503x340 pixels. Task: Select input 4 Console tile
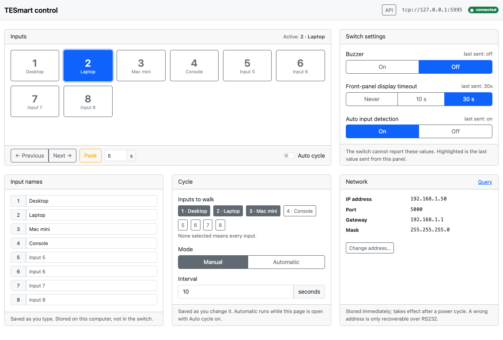[x=194, y=65]
